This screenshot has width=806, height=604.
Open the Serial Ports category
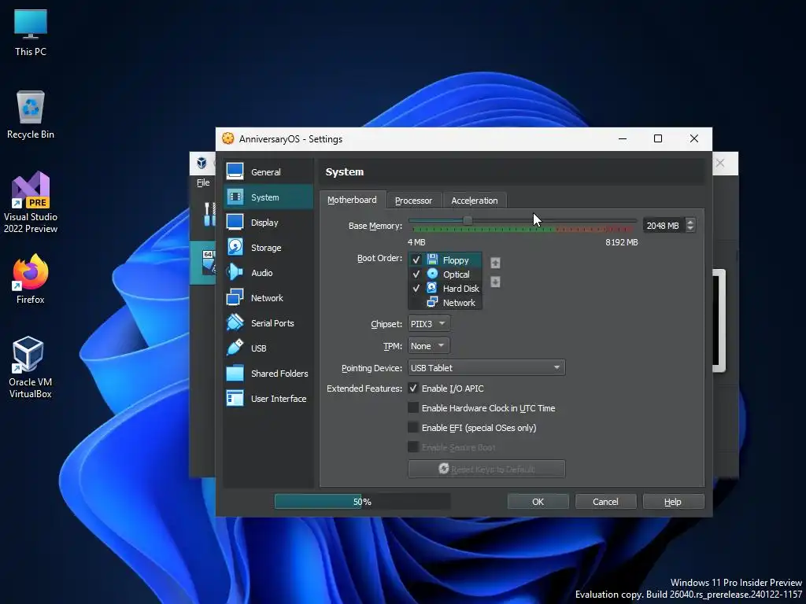click(x=268, y=323)
